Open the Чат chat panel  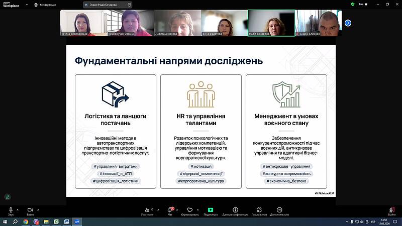(170, 210)
